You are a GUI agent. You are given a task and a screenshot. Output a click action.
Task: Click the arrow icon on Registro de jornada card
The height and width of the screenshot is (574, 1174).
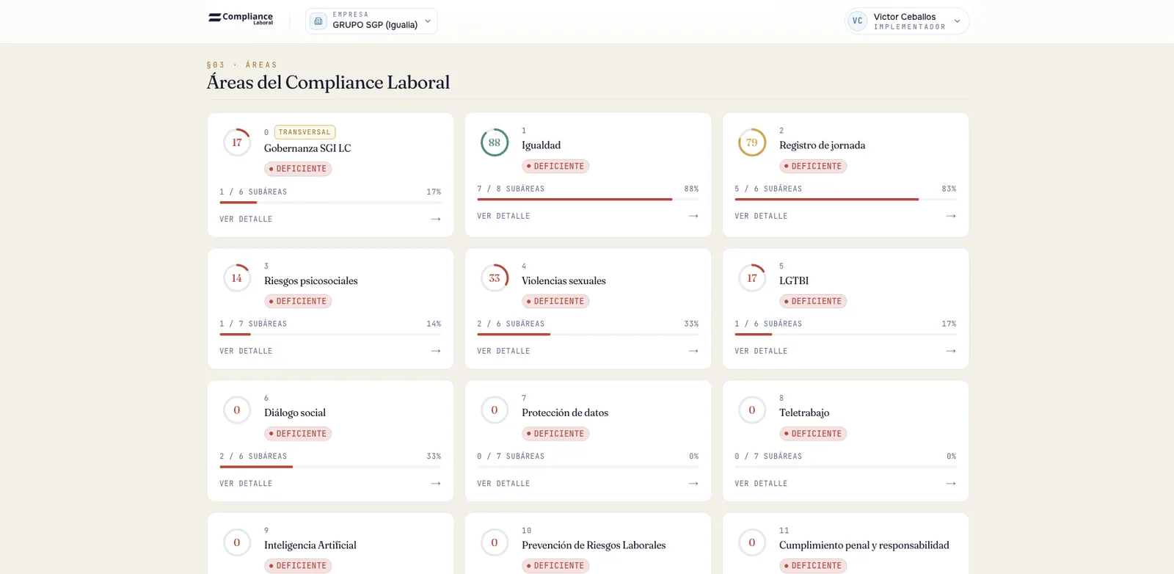click(x=951, y=217)
